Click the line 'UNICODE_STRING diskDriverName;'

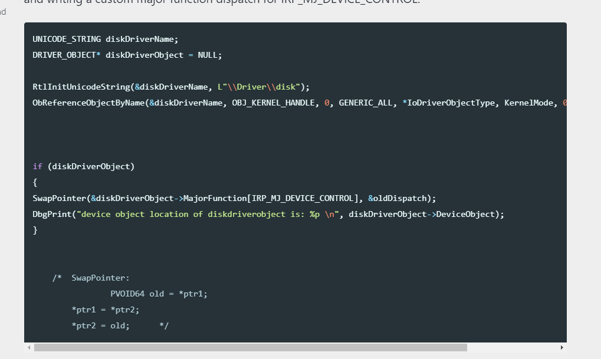coord(106,39)
